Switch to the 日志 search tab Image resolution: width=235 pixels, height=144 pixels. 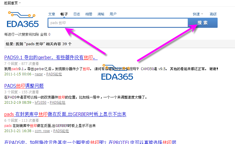click(77, 14)
